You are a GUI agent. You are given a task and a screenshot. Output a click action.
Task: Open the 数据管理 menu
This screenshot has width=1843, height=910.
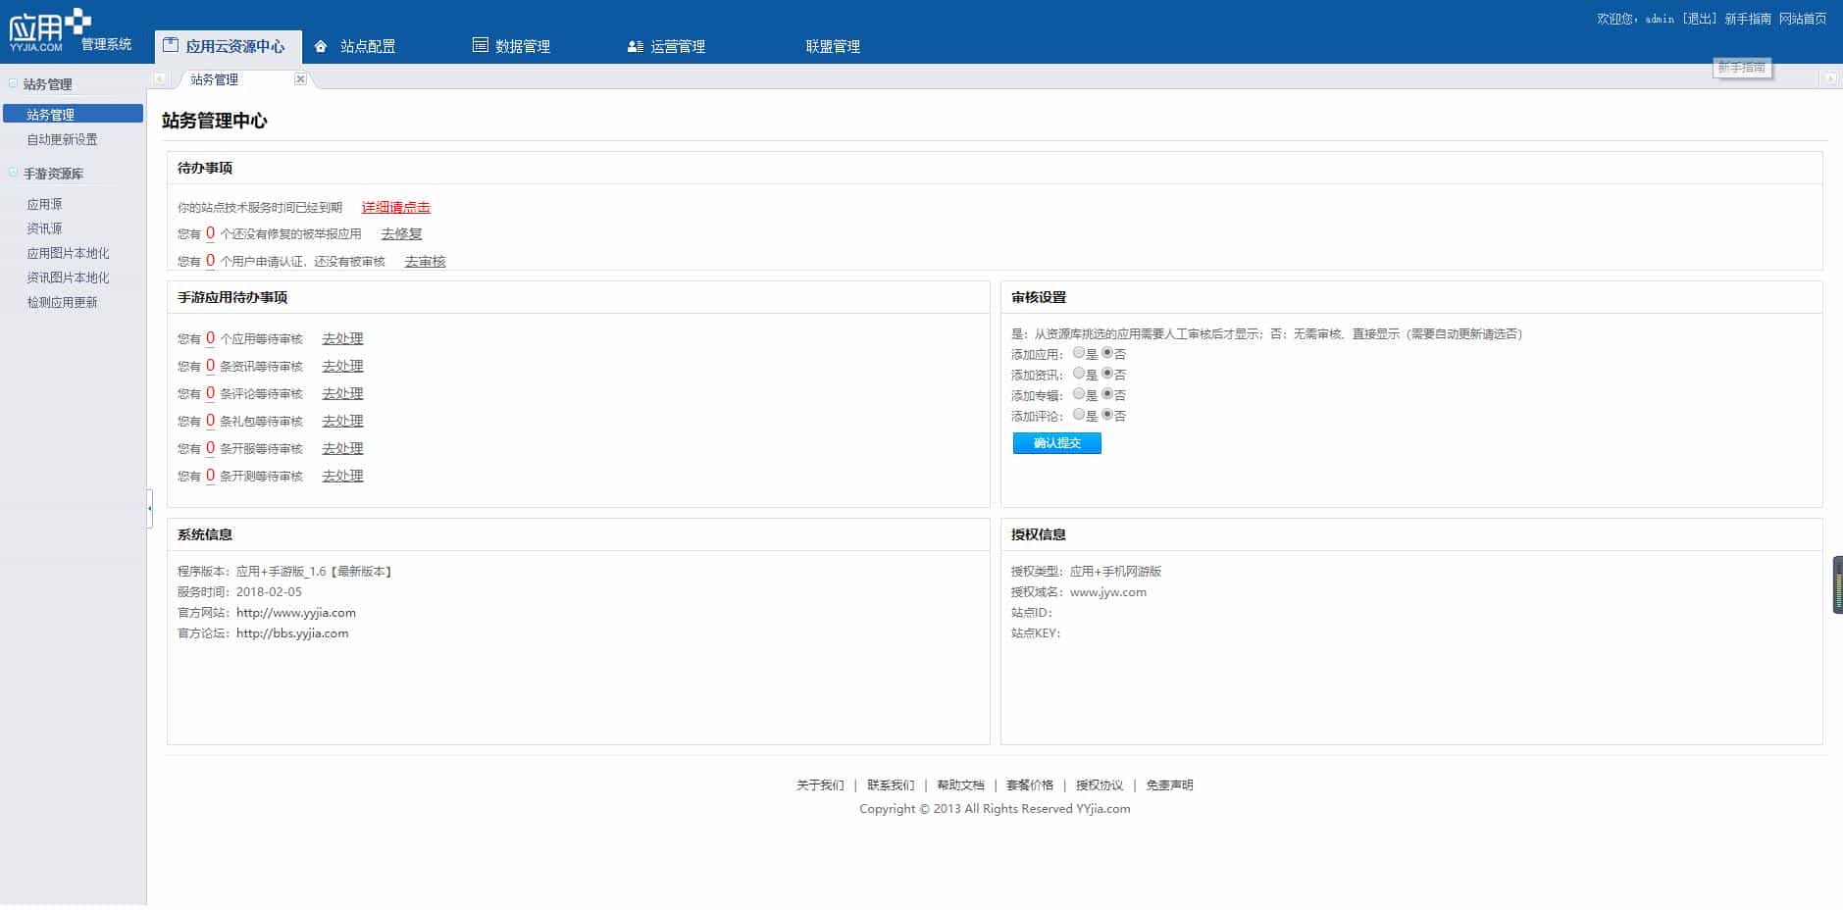click(523, 46)
